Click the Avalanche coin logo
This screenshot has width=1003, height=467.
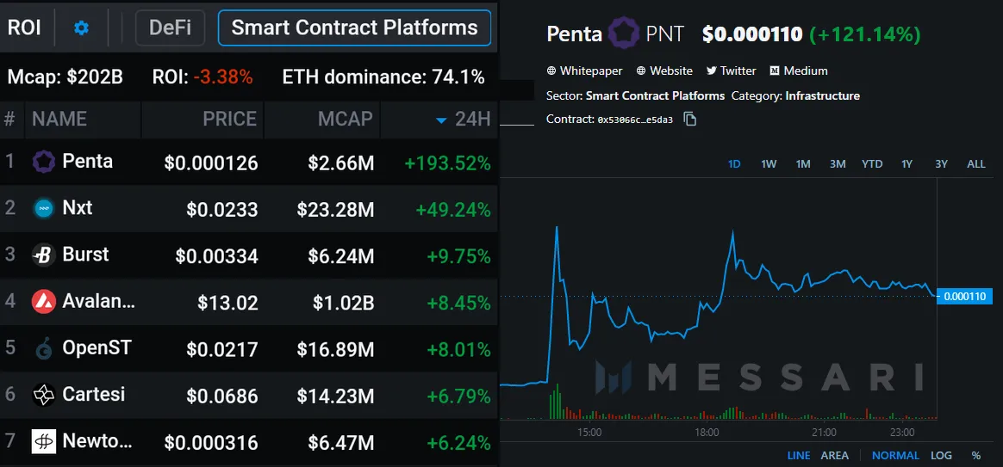[44, 302]
